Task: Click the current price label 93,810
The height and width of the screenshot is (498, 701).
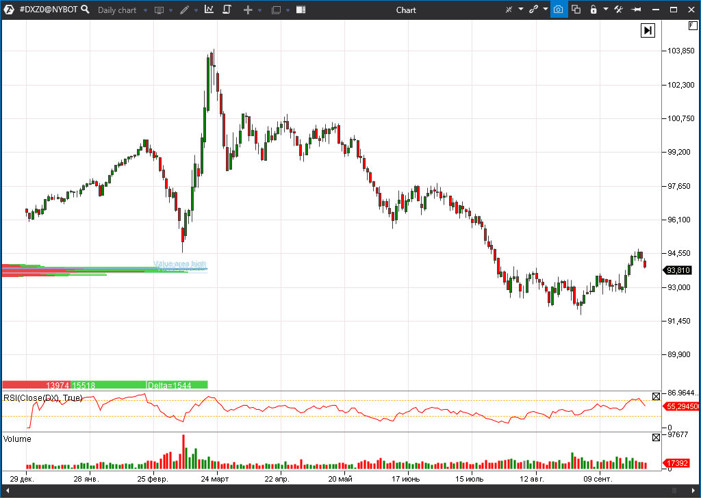Action: point(678,270)
